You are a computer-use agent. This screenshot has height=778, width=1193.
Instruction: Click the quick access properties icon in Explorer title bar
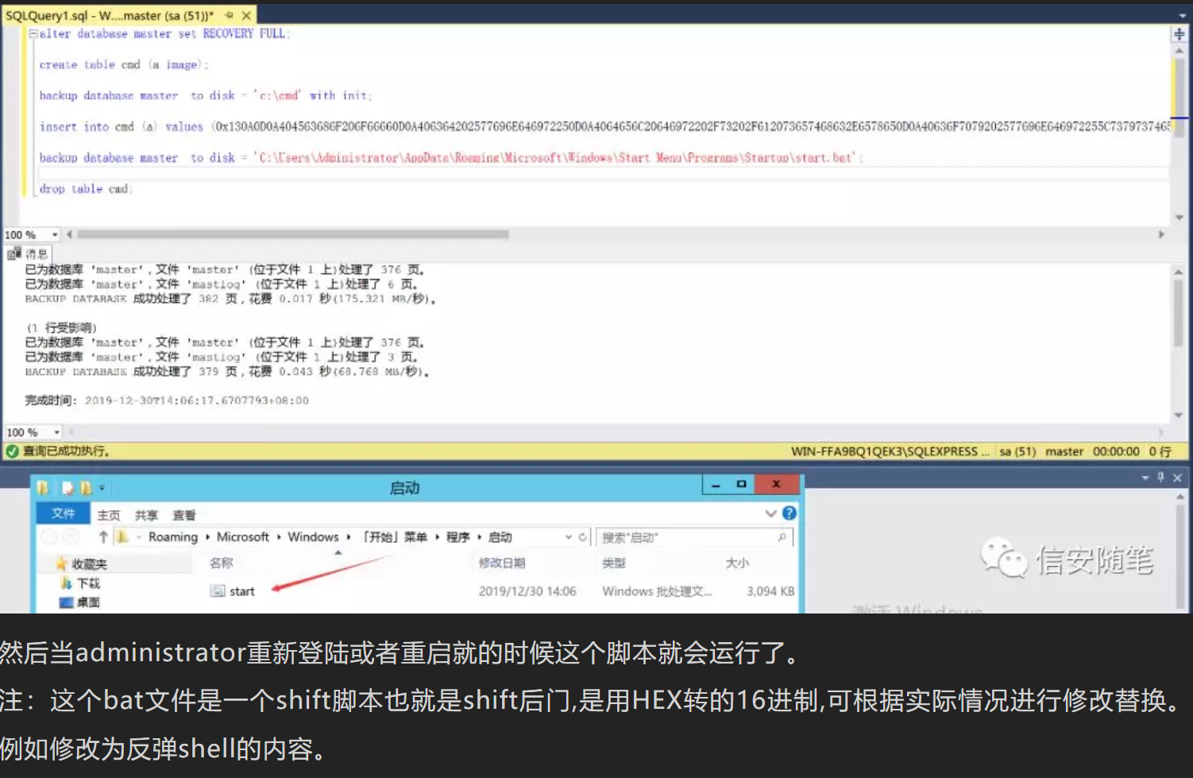(68, 487)
